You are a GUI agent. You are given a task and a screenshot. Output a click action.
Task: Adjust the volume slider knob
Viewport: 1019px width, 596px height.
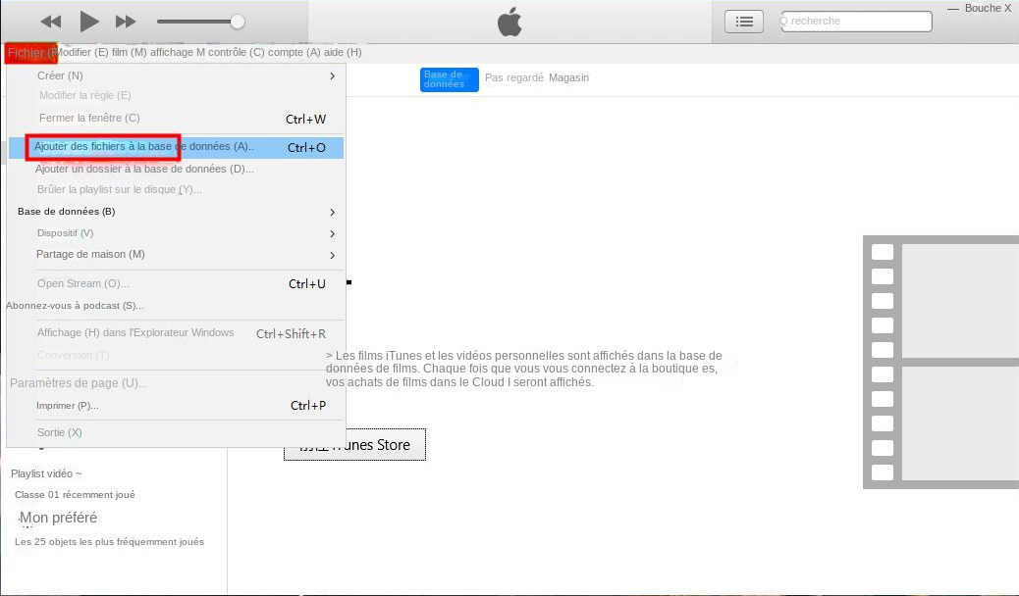pyautogui.click(x=237, y=22)
